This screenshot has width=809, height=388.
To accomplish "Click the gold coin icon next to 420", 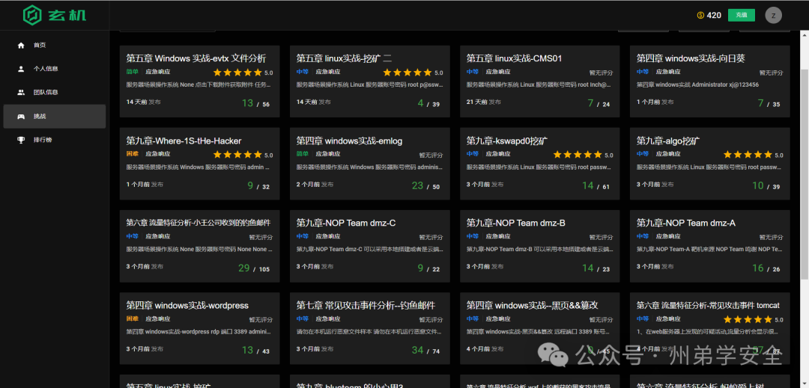I will 700,16.
